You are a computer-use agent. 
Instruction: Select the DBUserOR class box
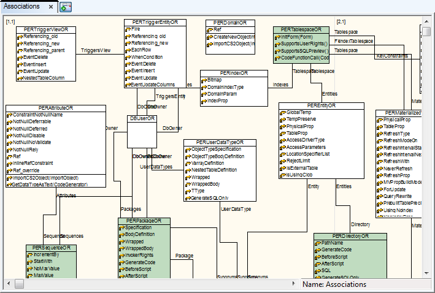[142, 131]
